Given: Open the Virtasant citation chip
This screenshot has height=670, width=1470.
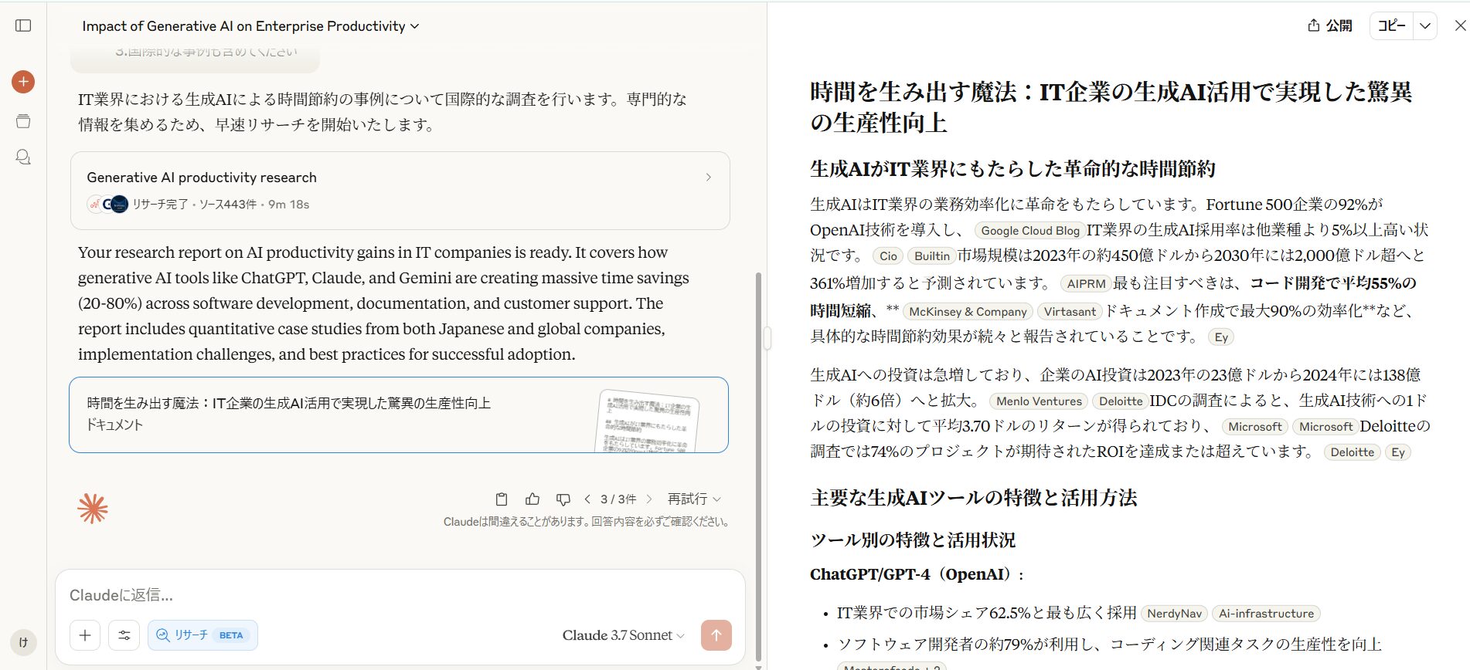Looking at the screenshot, I should tap(1070, 312).
